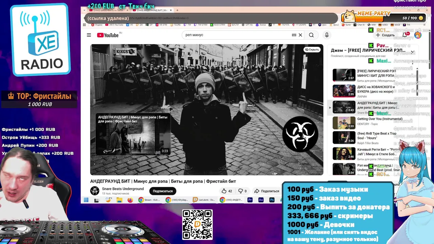The image size is (434, 244).
Task: Collapse the Джем playlist panel
Action: tap(412, 52)
